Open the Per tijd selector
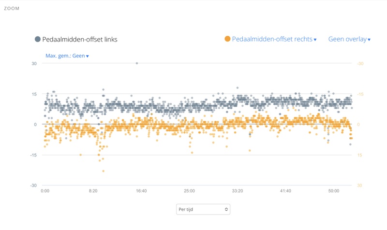 pyautogui.click(x=203, y=209)
